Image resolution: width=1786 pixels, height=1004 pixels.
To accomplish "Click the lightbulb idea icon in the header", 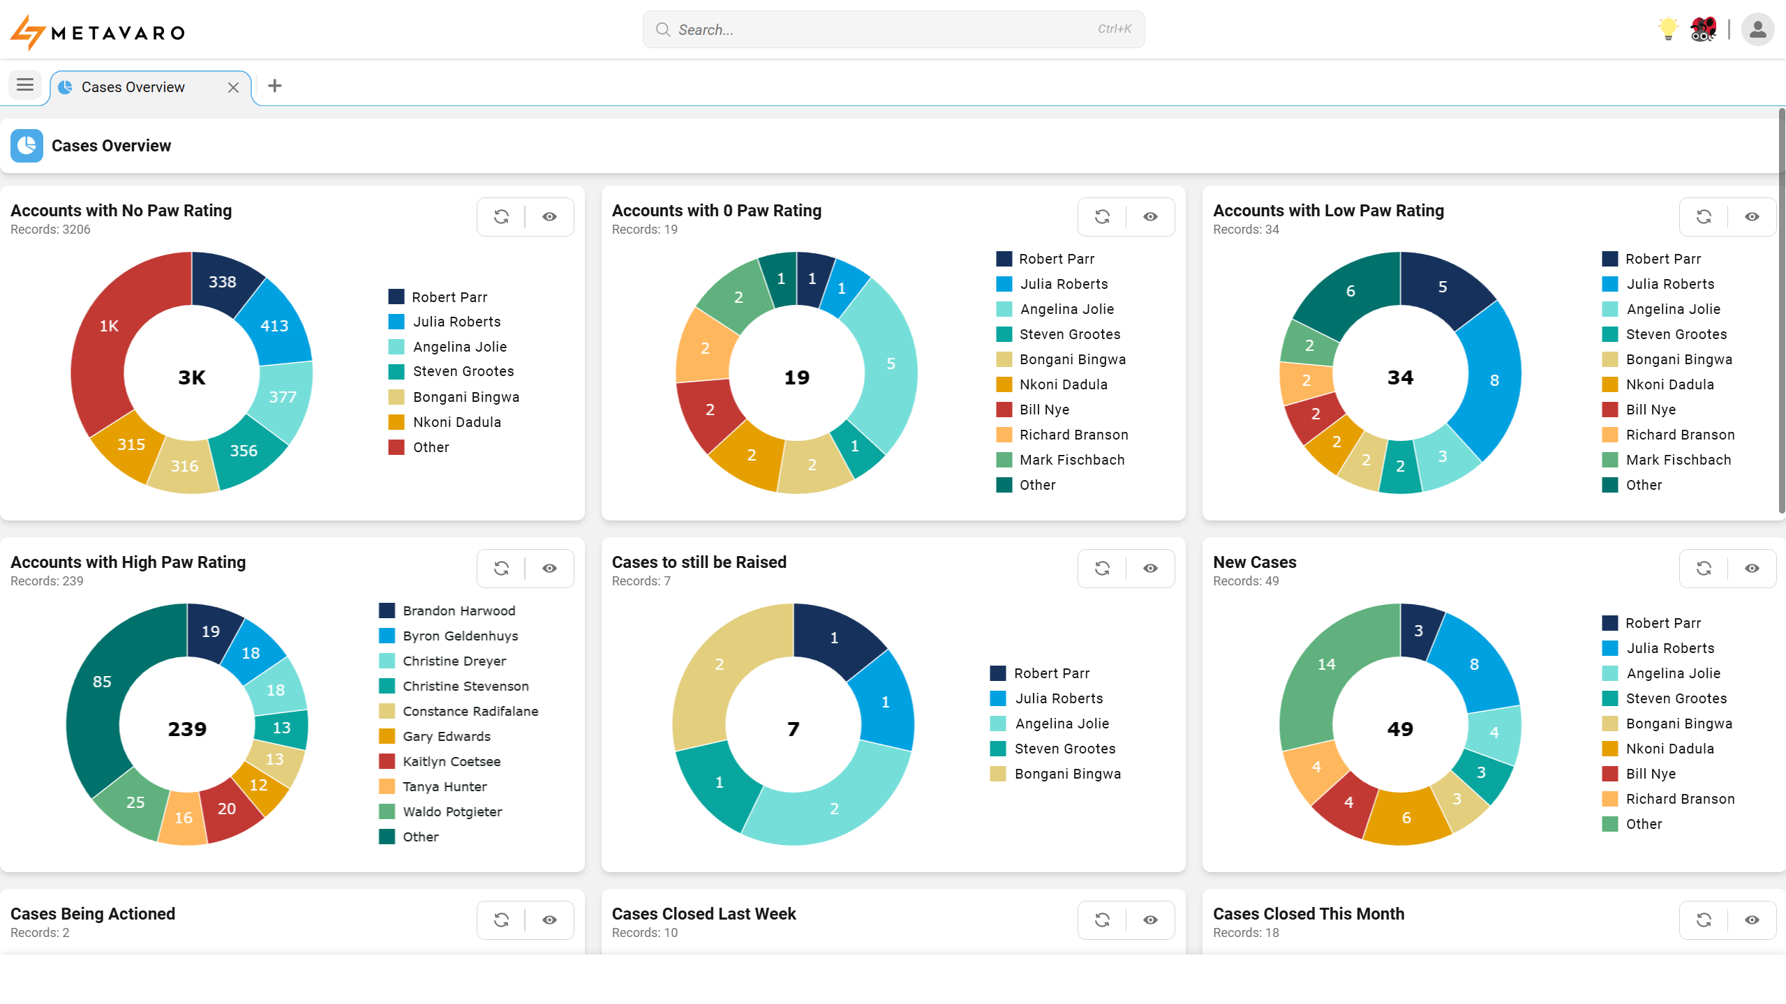I will point(1667,29).
